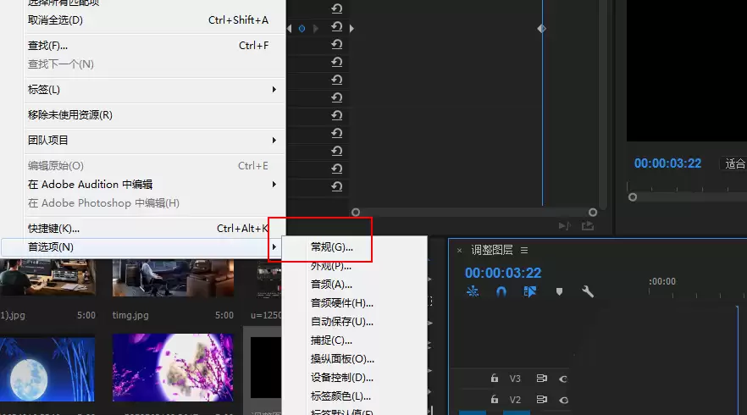Select the black clip thumbnail in Project panel
Viewport: 747px width, 415px height.
[x=266, y=368]
